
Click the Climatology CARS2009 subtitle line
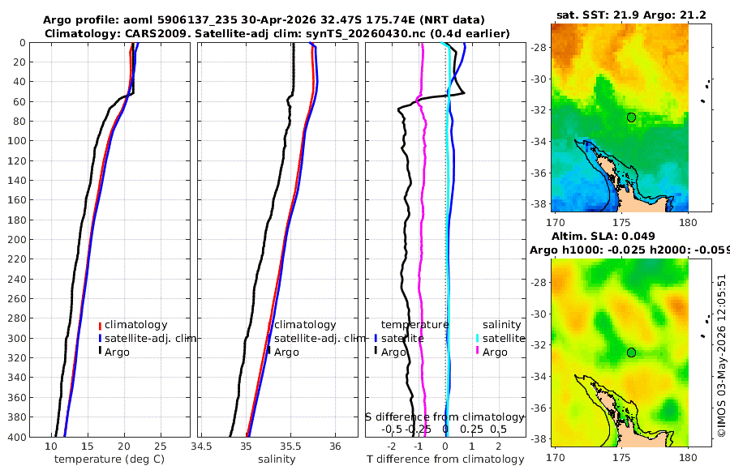click(277, 33)
